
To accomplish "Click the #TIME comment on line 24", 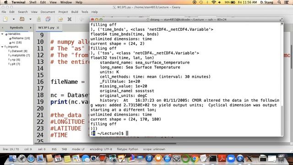I will 59,135.
